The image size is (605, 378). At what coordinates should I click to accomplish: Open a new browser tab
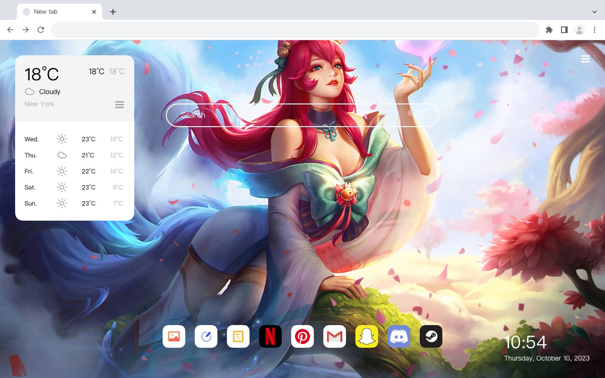point(112,11)
